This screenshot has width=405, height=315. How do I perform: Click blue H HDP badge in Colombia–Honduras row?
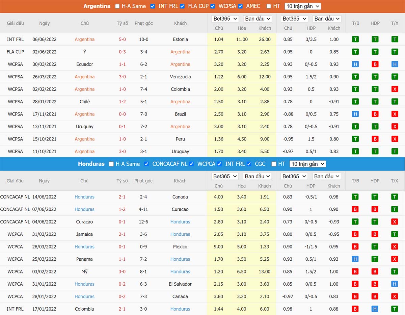point(375,309)
